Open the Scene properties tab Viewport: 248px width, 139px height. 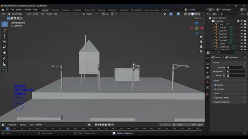point(208,77)
